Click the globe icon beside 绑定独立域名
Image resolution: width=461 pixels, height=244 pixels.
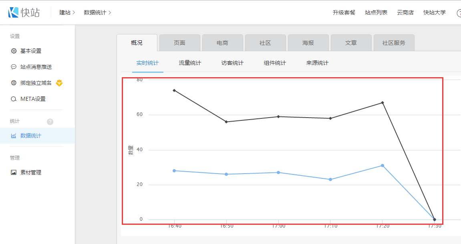pos(14,83)
